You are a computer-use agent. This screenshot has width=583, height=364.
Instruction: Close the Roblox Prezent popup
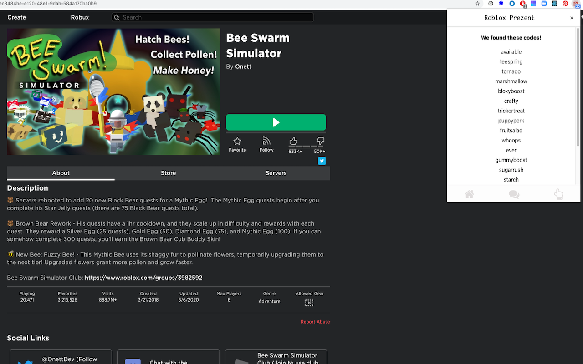click(x=572, y=18)
